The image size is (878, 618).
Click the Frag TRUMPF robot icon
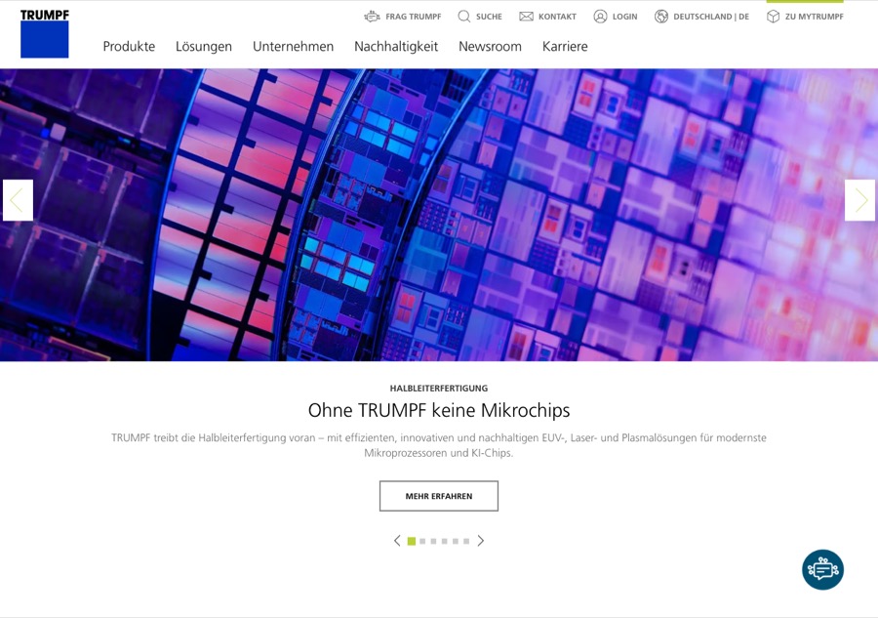(x=372, y=17)
